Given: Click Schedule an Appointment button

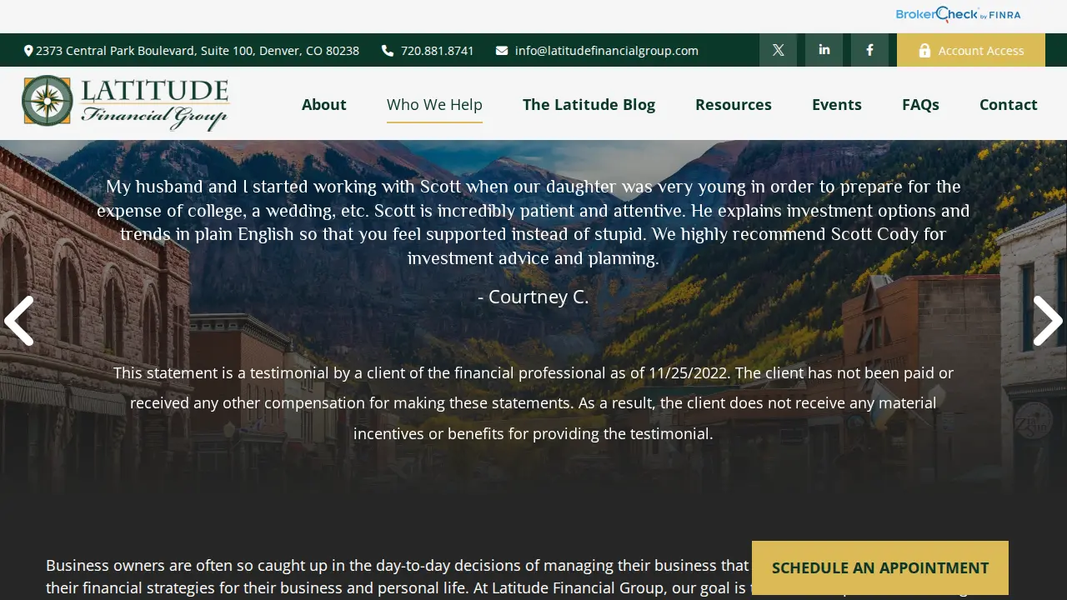Looking at the screenshot, I should 880,567.
